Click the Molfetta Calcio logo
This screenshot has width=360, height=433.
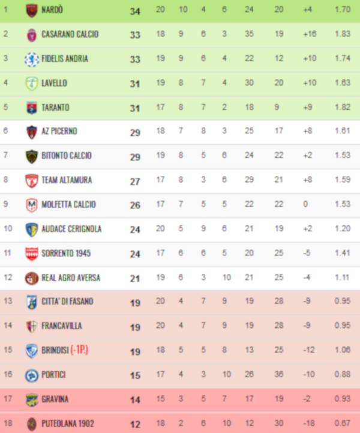point(31,205)
